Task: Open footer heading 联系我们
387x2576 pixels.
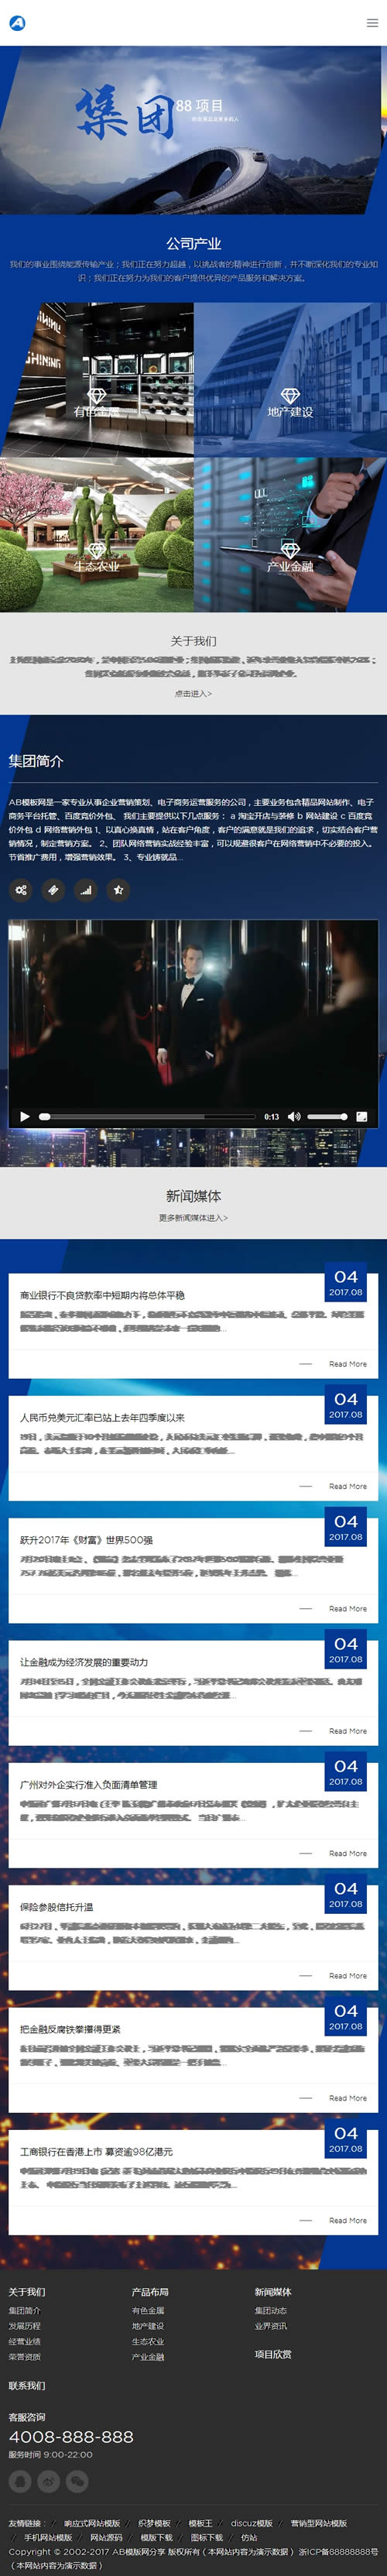Action: click(x=27, y=2385)
